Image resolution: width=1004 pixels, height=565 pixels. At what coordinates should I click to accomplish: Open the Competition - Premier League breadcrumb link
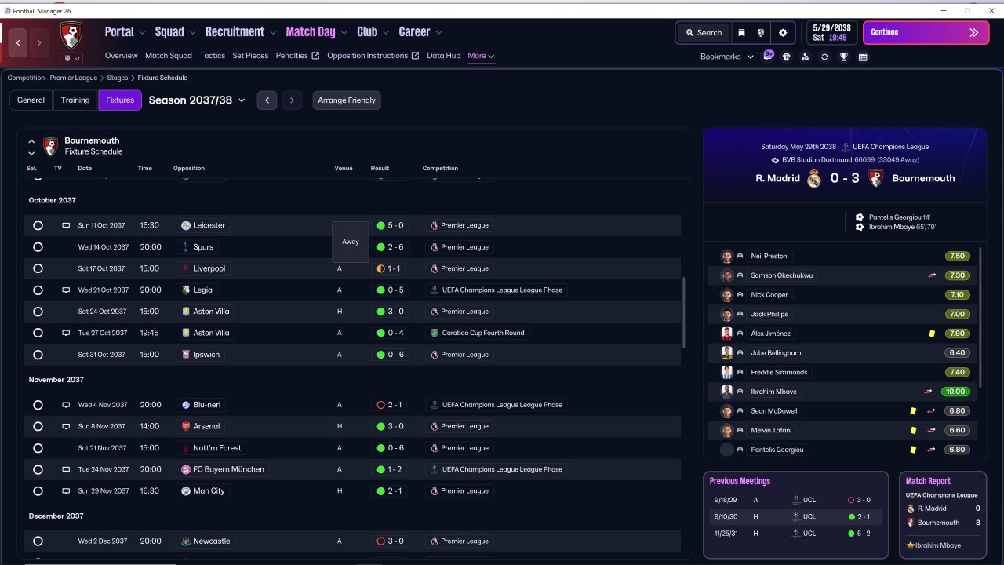[x=53, y=78]
